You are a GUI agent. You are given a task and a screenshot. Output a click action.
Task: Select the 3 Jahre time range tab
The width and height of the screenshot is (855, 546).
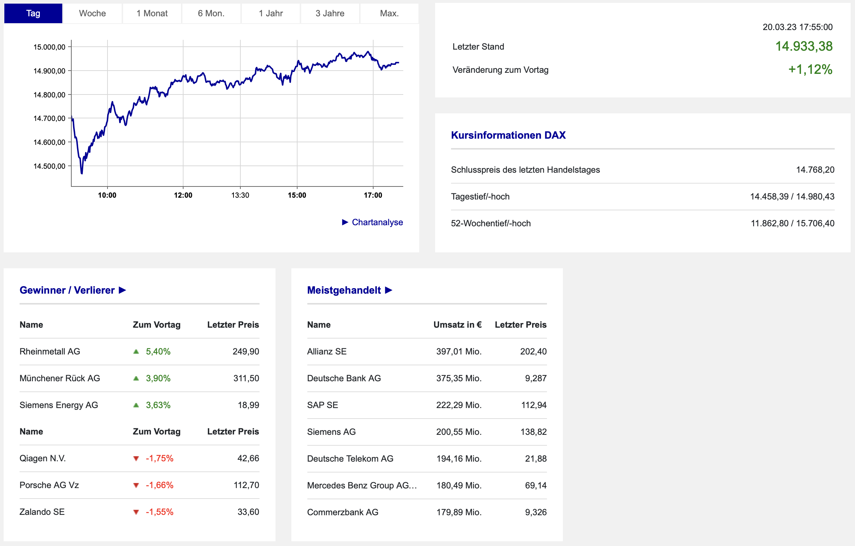tap(330, 13)
